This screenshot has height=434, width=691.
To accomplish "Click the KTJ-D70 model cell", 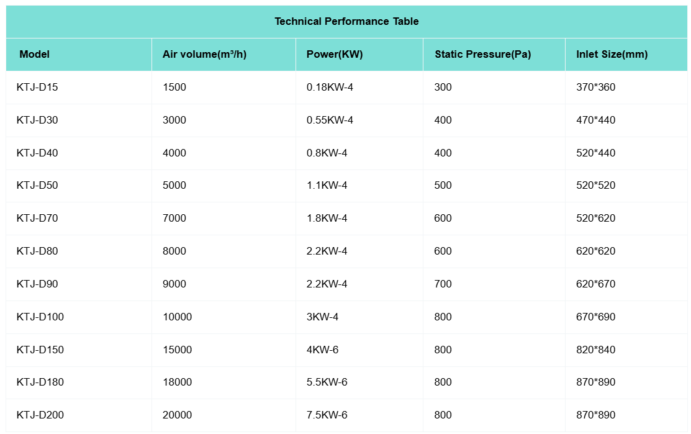I will (x=37, y=219).
